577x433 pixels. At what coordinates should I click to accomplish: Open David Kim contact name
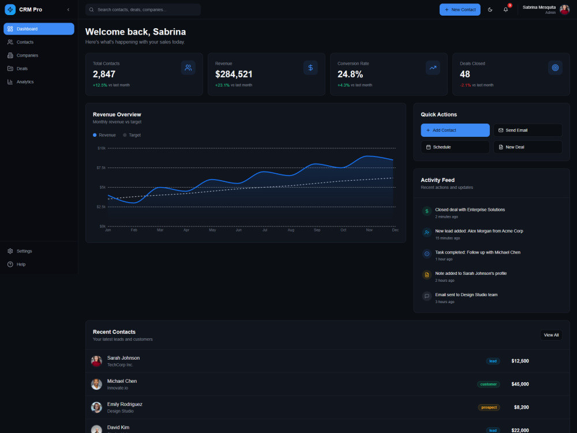pyautogui.click(x=118, y=427)
